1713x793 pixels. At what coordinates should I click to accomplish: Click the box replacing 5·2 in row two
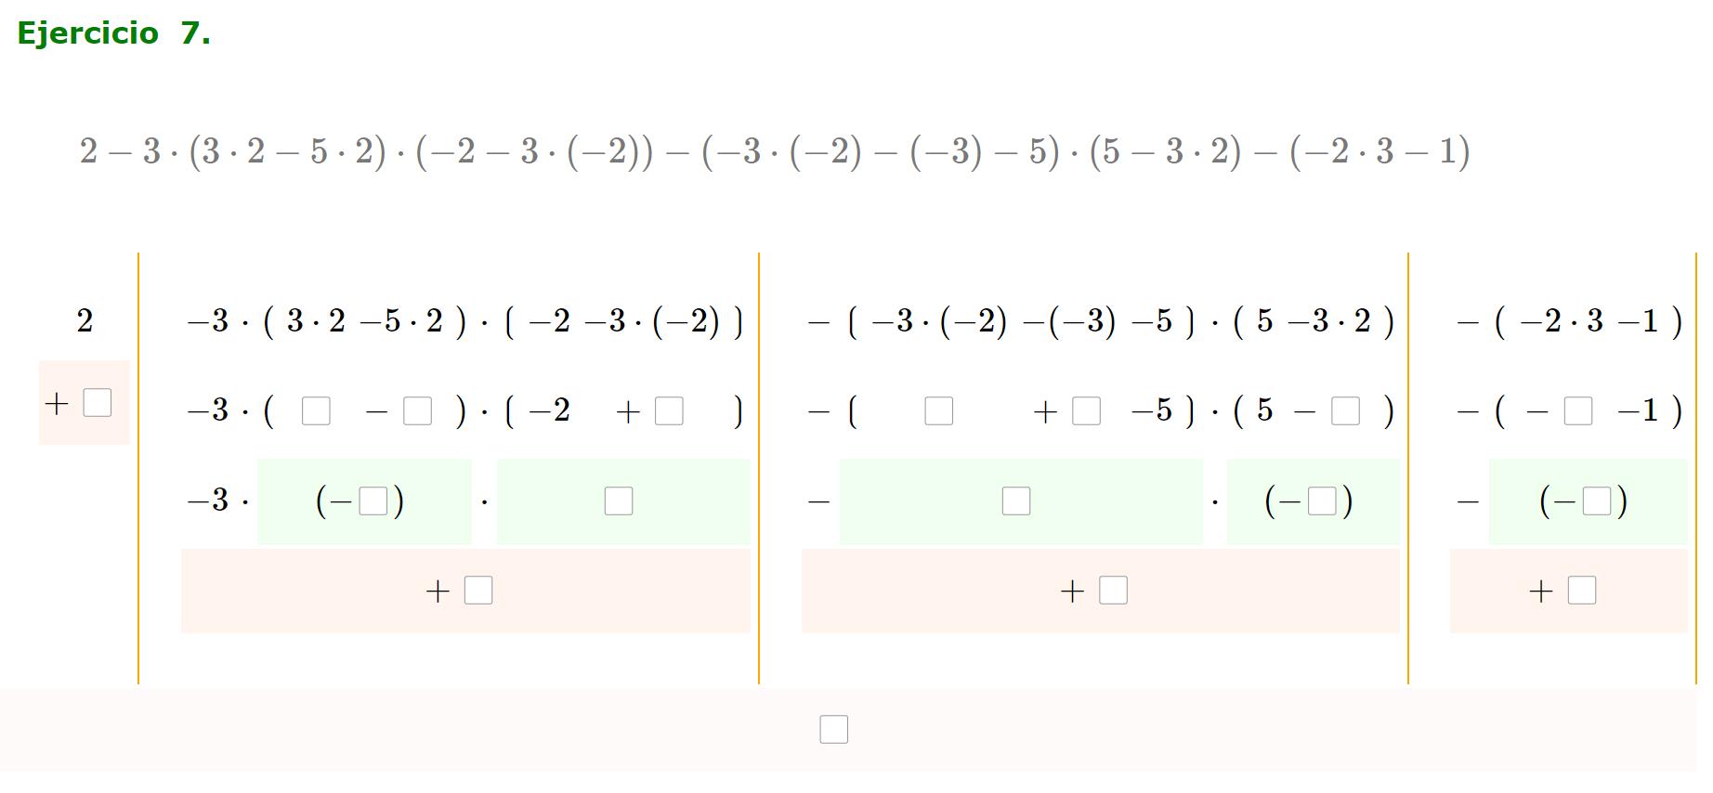pyautogui.click(x=417, y=410)
